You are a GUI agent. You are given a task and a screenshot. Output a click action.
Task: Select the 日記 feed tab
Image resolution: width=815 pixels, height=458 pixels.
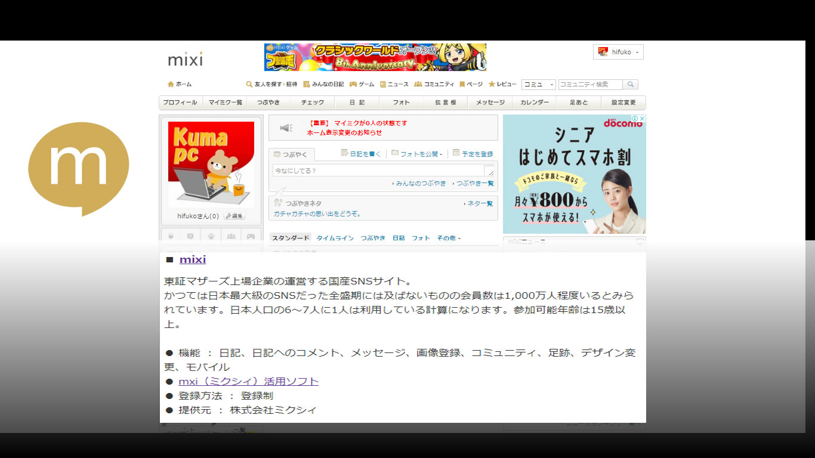(x=399, y=238)
